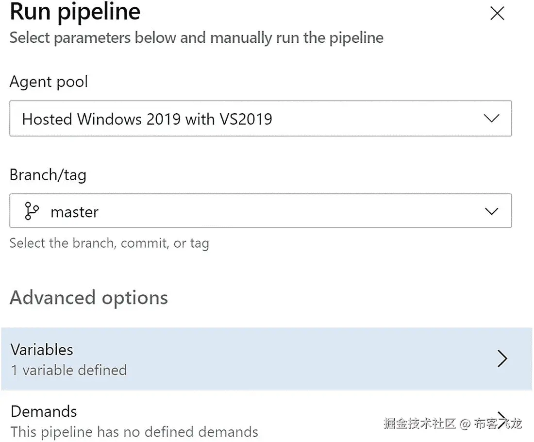Click the Agent pool label

click(x=49, y=82)
